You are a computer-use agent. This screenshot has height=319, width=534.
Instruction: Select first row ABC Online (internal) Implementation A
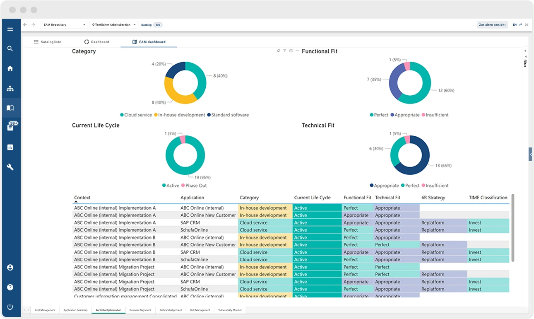291,208
